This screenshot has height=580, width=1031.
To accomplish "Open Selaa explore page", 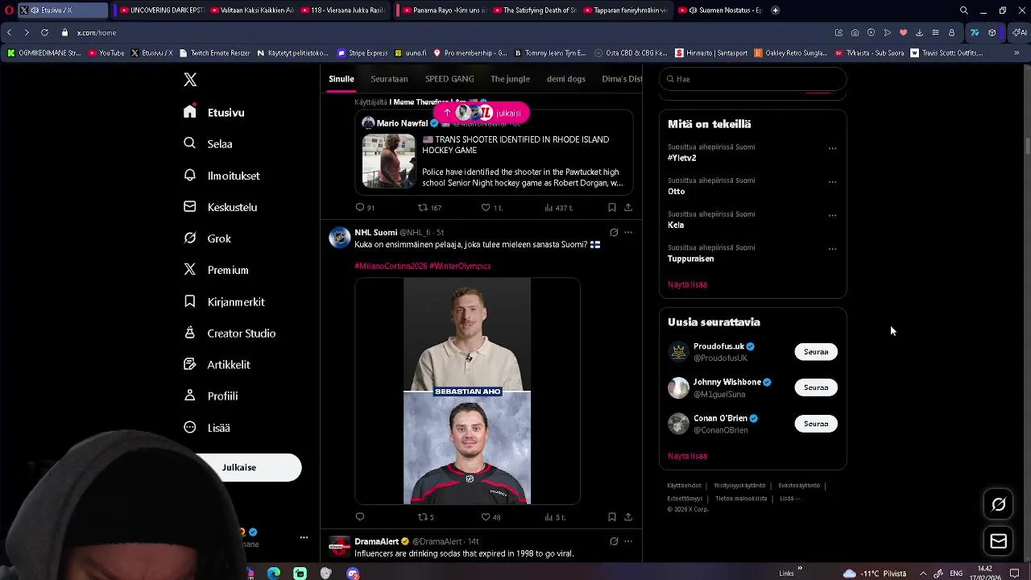I will 208,144.
